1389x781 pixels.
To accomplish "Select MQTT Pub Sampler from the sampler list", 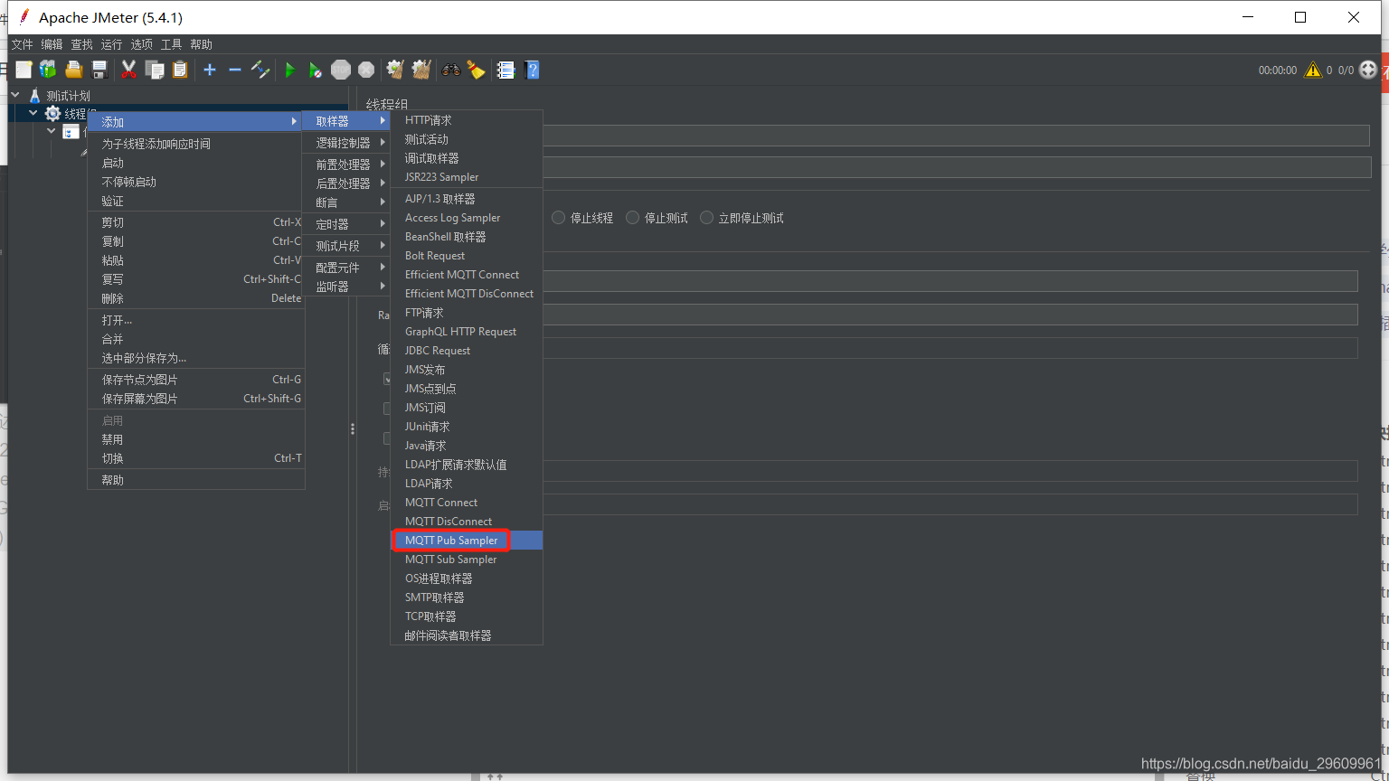I will (450, 540).
